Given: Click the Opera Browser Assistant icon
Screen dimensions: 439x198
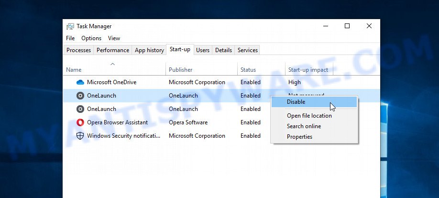Looking at the screenshot, I should pos(80,122).
